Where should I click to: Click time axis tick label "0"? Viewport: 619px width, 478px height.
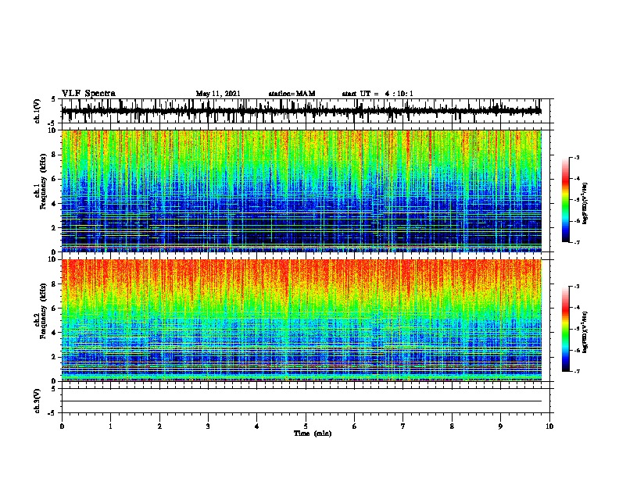tap(62, 426)
